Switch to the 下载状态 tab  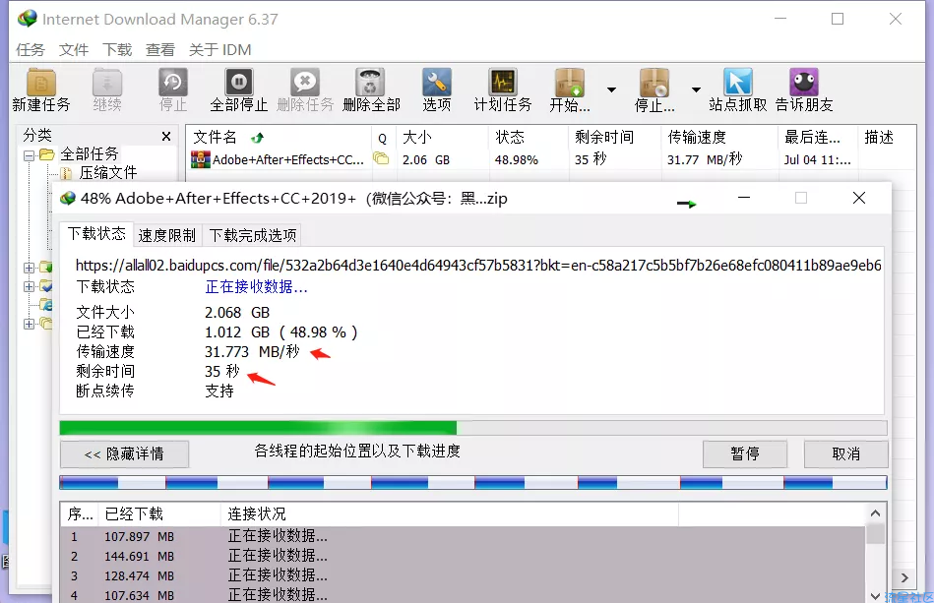96,233
